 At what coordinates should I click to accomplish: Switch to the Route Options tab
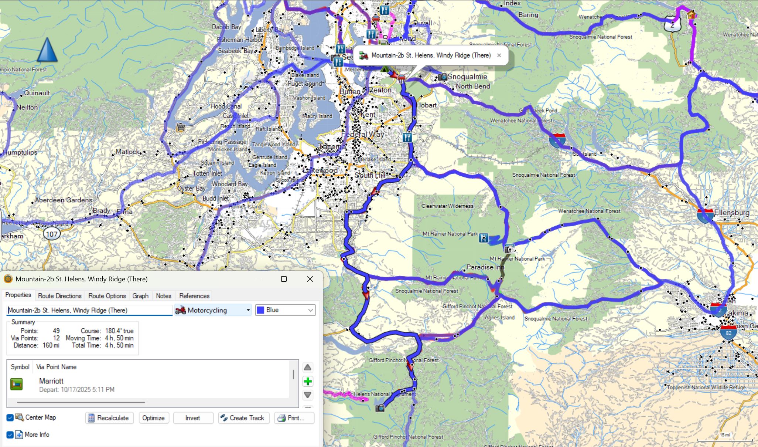pos(107,296)
